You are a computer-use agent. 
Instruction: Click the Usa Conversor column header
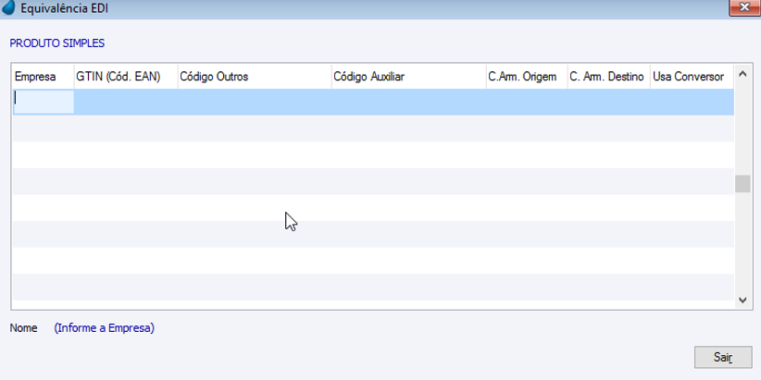coord(691,77)
